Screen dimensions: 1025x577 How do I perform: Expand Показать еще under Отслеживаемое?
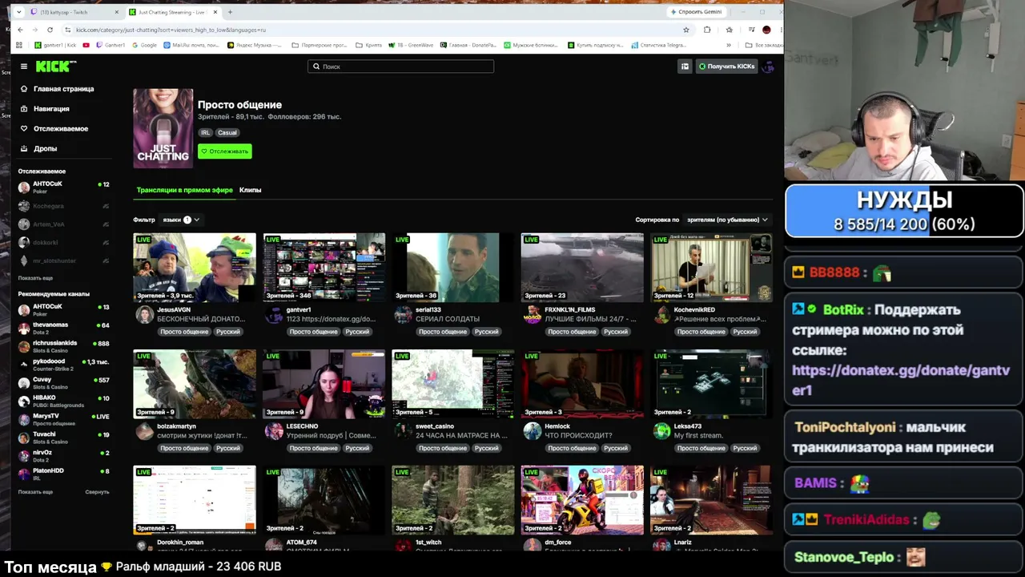(35, 278)
